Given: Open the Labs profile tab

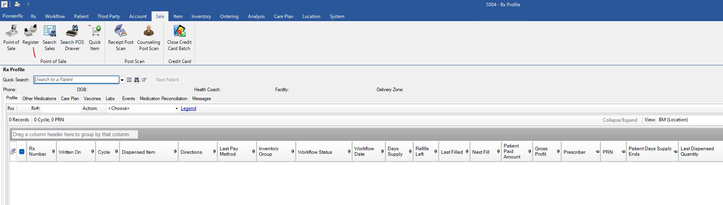Looking at the screenshot, I should (110, 99).
